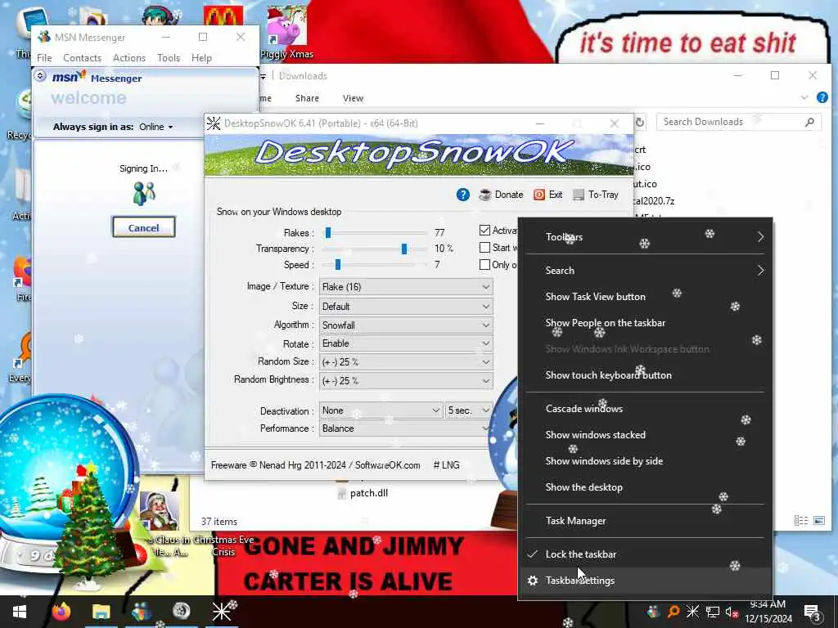Toggle the Activate checkbox in DesktopSnowOK
The width and height of the screenshot is (838, 628).
[484, 230]
